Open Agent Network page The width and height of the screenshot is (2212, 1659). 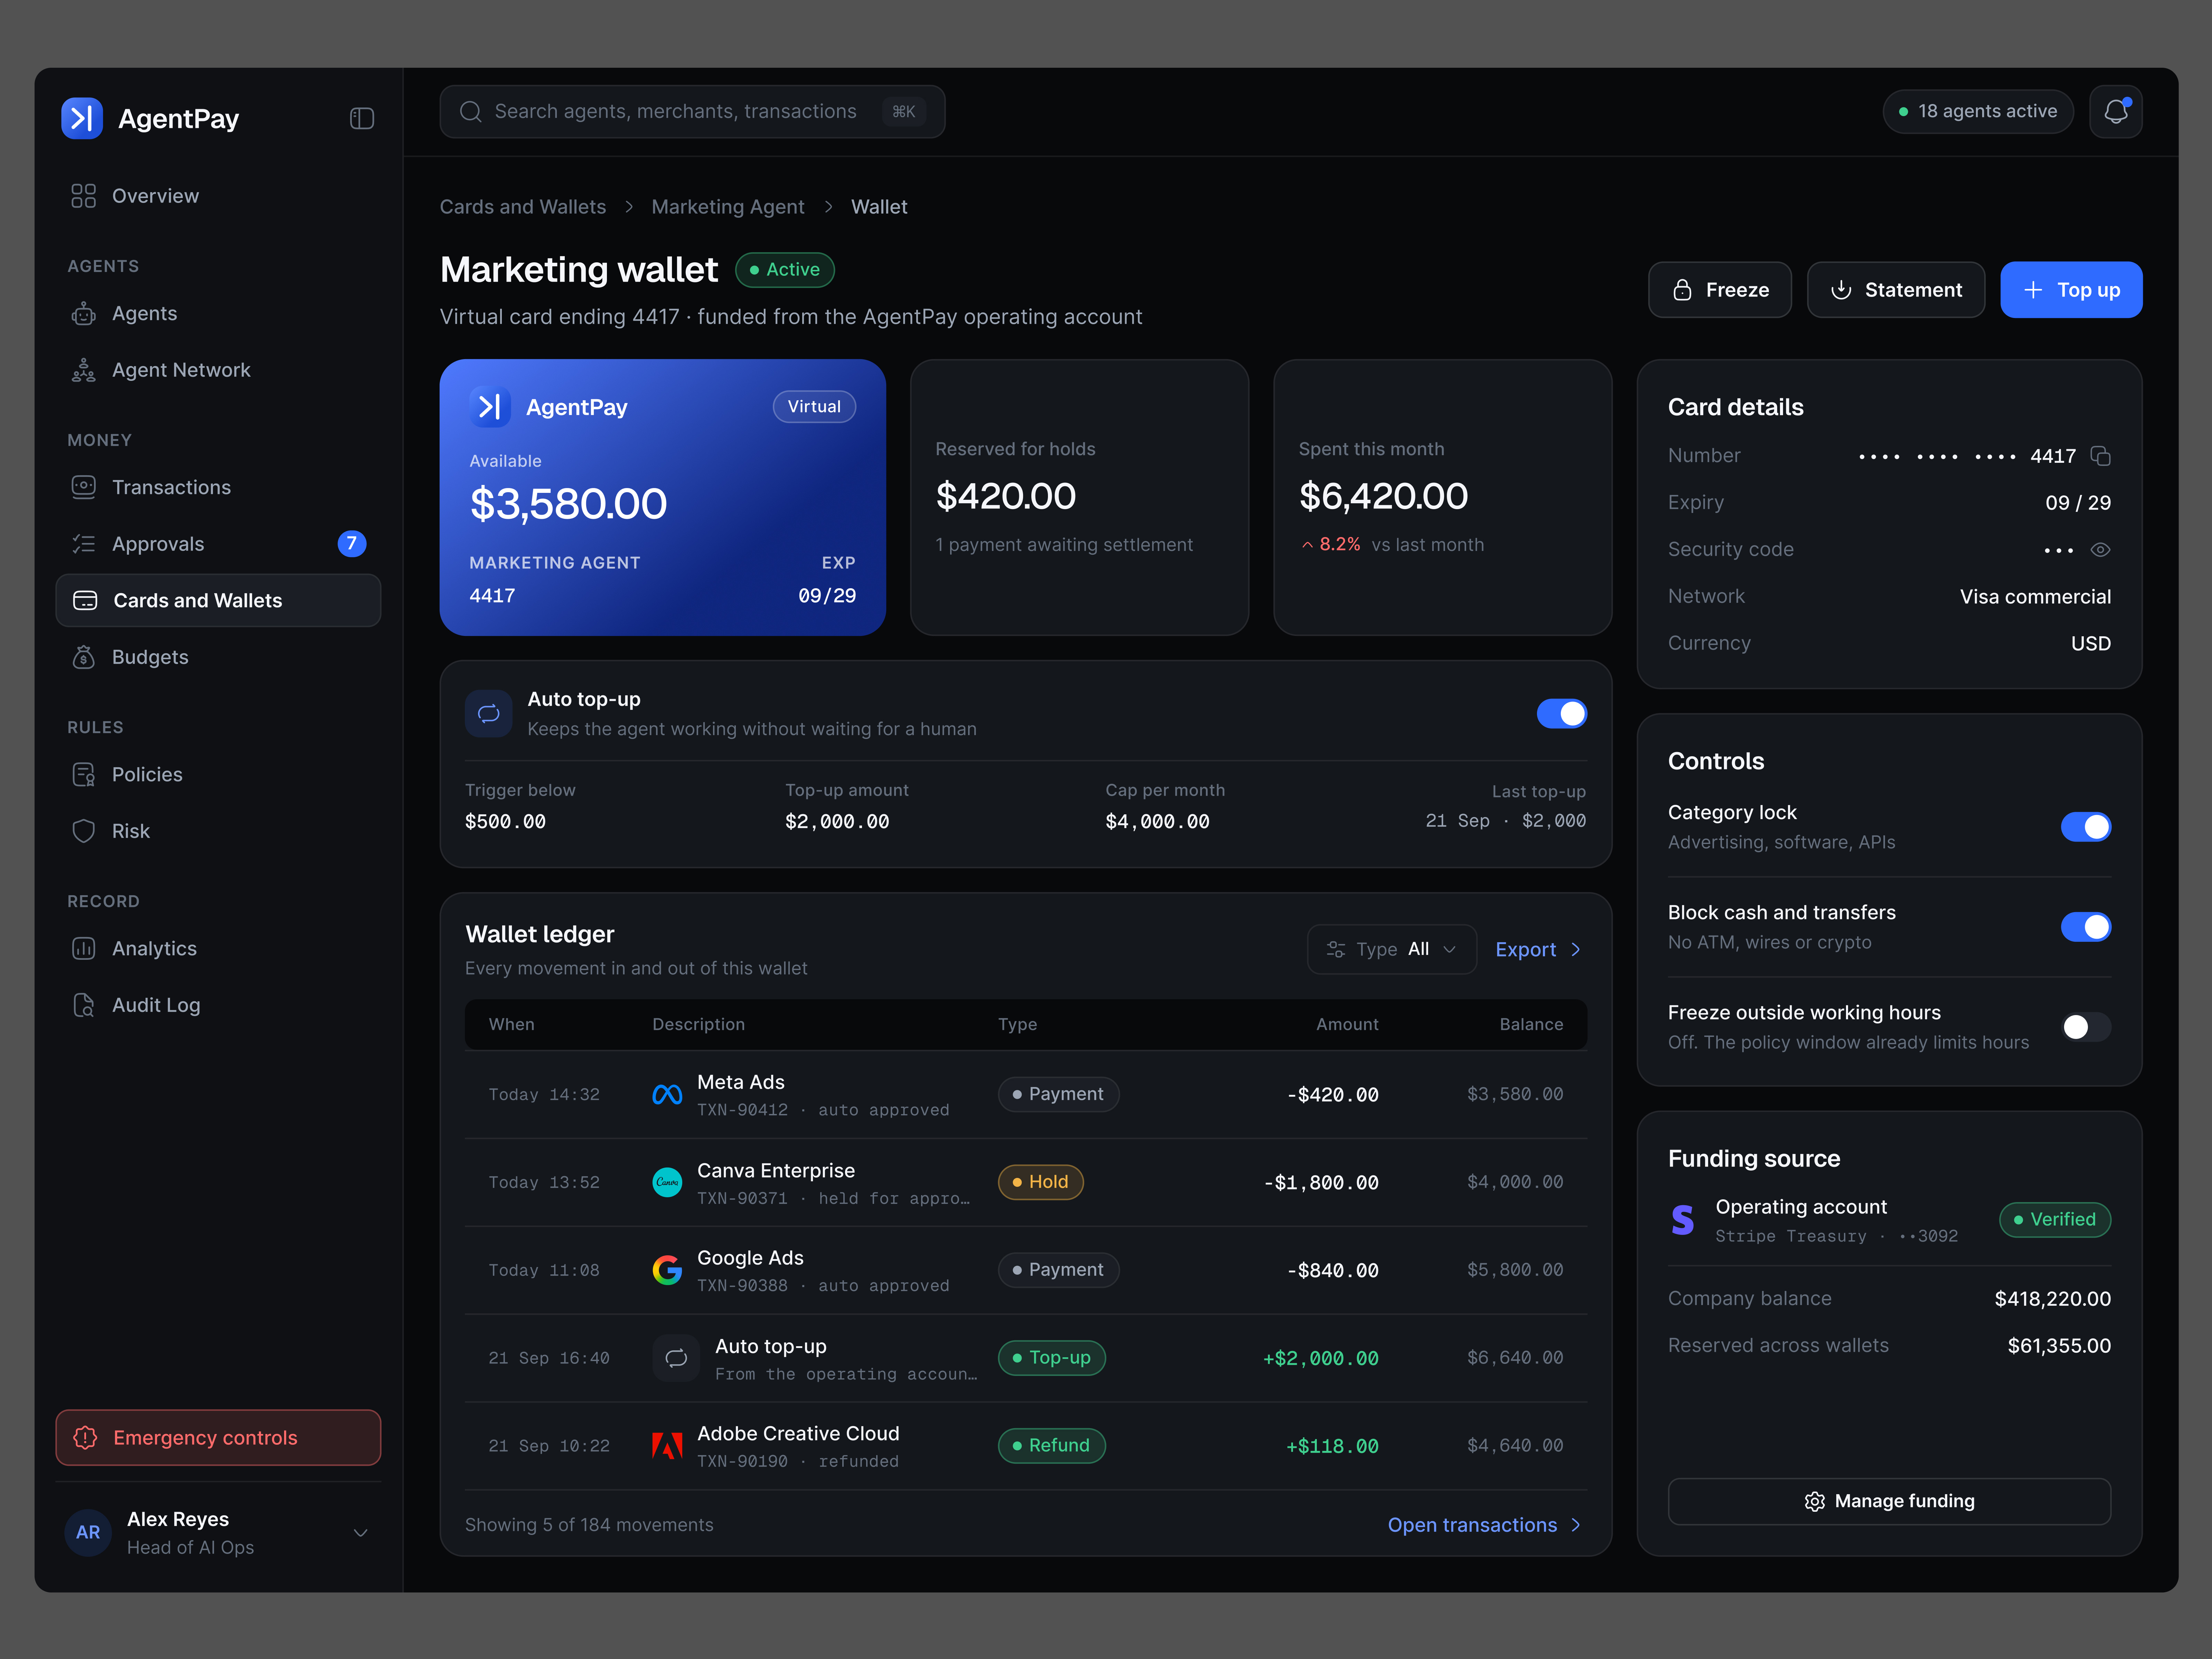click(x=218, y=370)
